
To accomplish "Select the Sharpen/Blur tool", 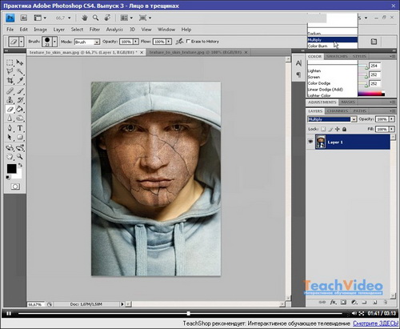I will click(10, 118).
